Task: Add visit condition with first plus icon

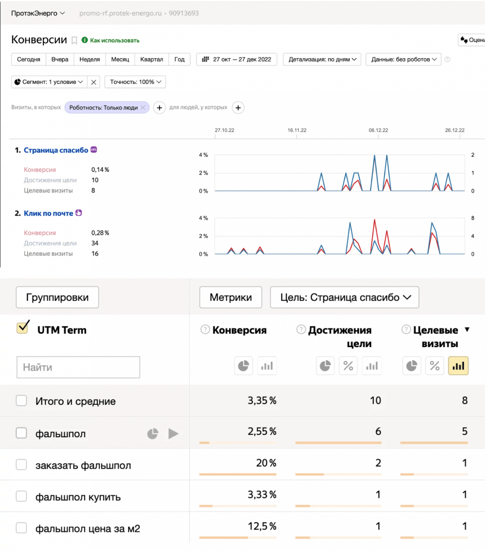Action: [x=159, y=108]
